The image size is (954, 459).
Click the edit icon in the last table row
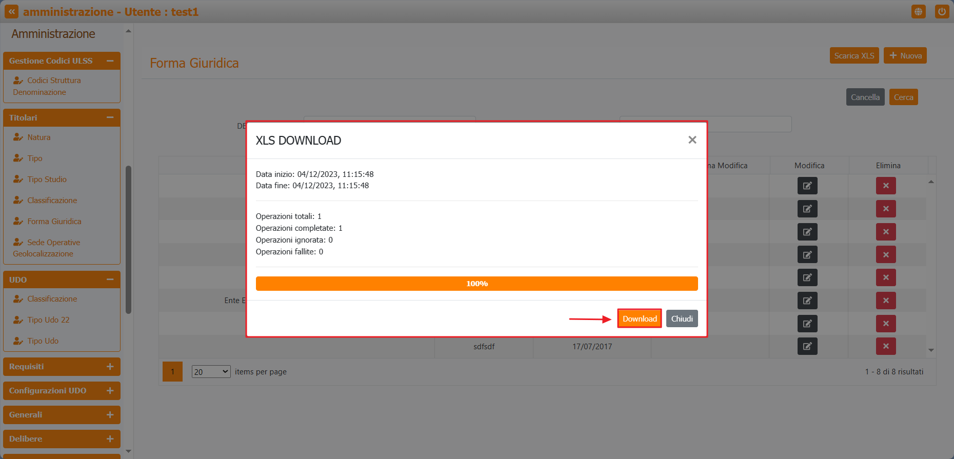click(x=807, y=346)
